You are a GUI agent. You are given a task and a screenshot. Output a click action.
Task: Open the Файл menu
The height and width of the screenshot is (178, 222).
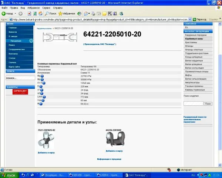click(4, 8)
